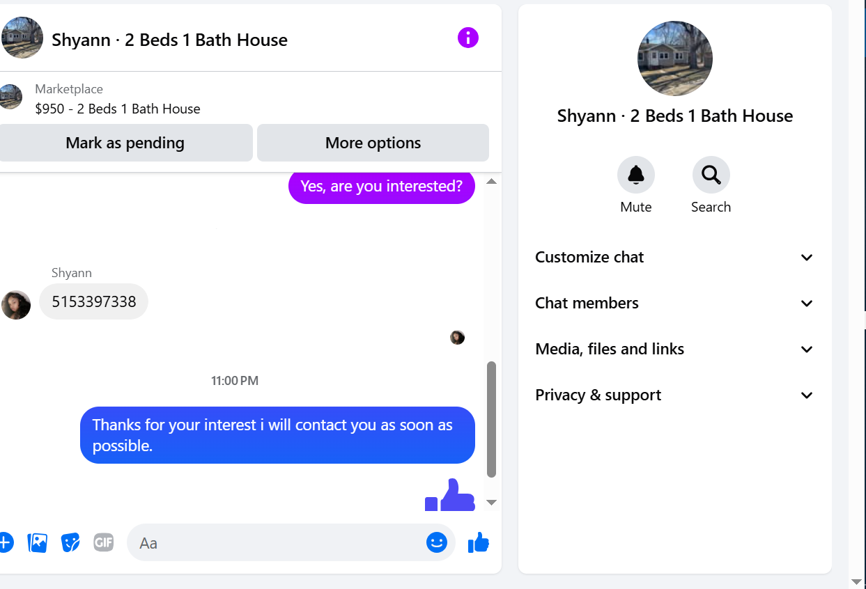Image resolution: width=866 pixels, height=589 pixels.
Task: Click the Mute bell icon
Action: tap(635, 175)
